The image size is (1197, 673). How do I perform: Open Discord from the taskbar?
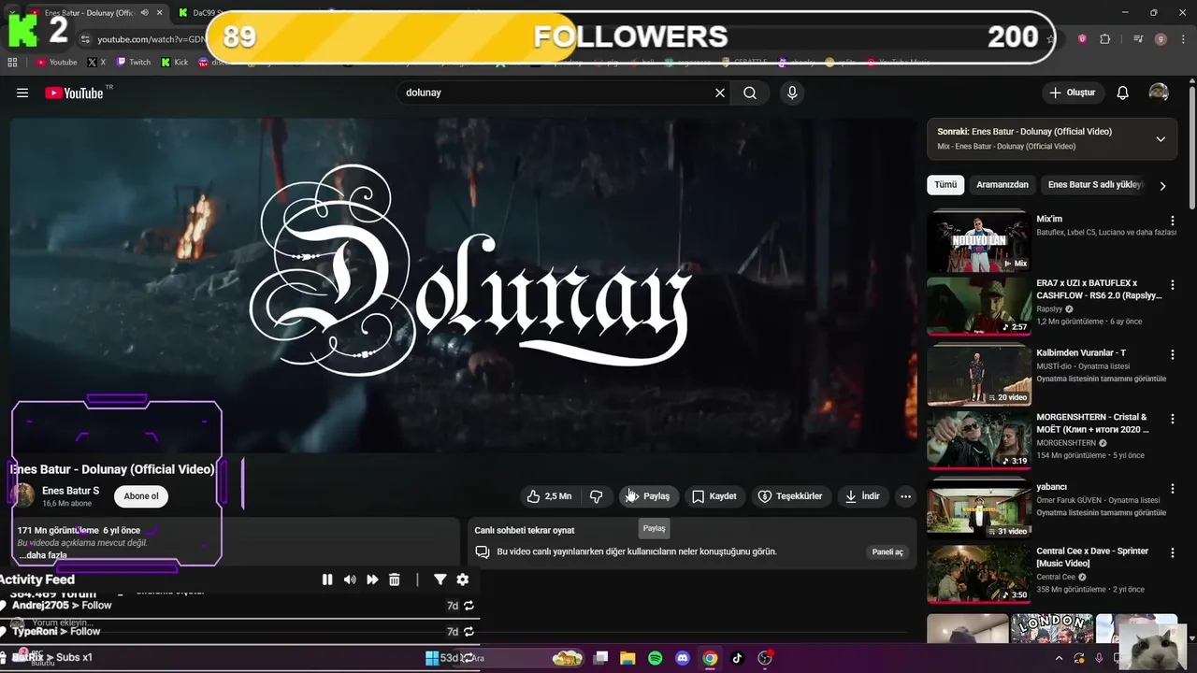click(x=683, y=658)
